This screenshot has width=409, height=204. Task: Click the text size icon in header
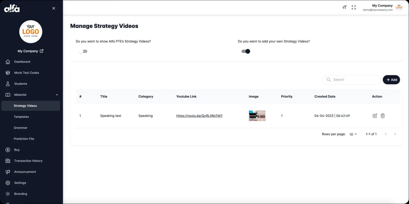[345, 7]
